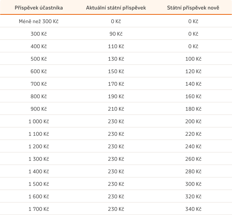Select the 340 Kč cell in last row
Screen dimensions: 232x215
[x=193, y=209]
